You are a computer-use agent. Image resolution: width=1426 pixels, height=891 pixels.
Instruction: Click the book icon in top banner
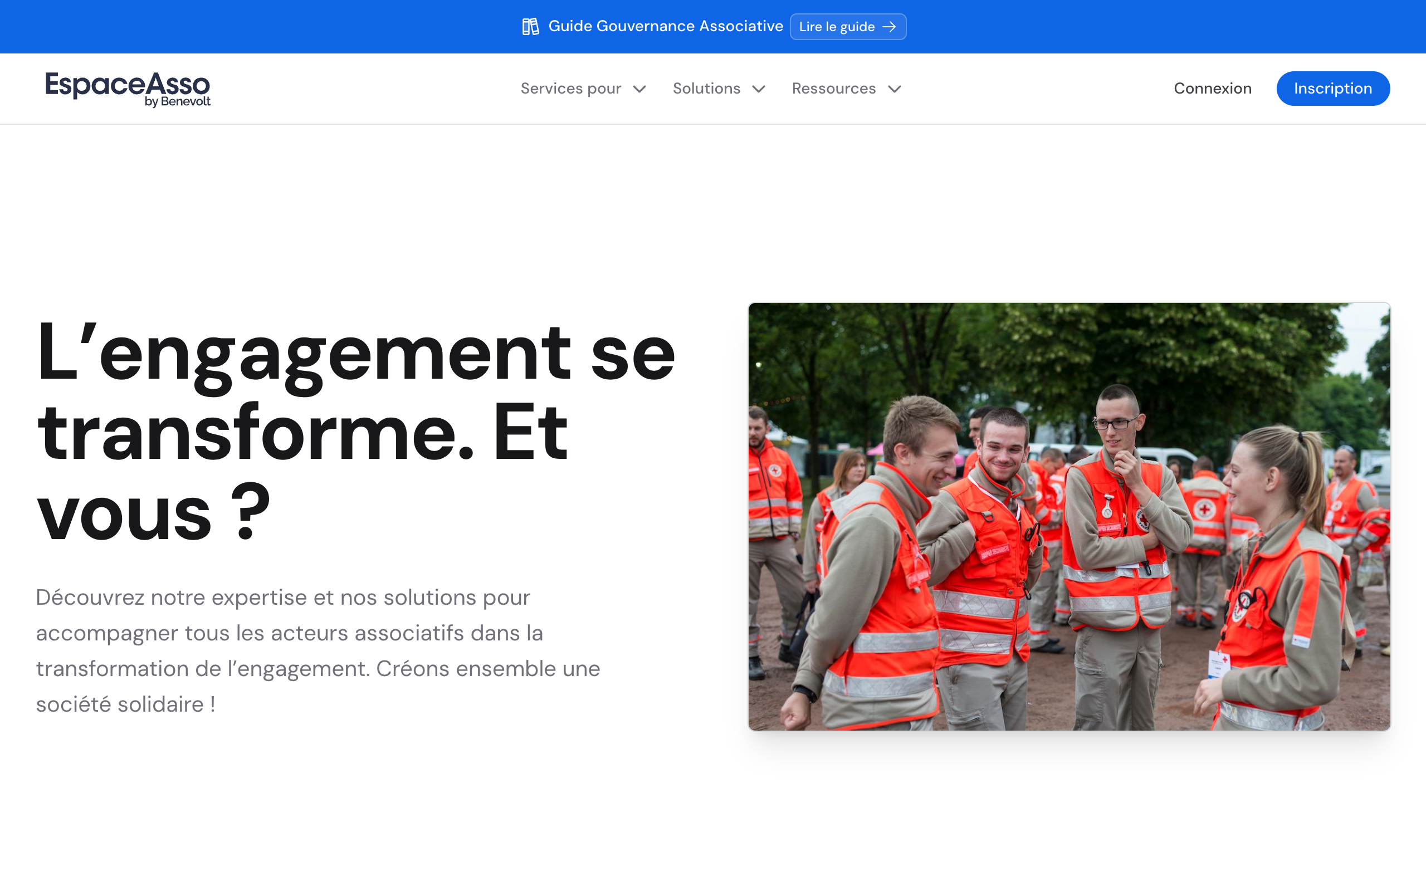[530, 27]
